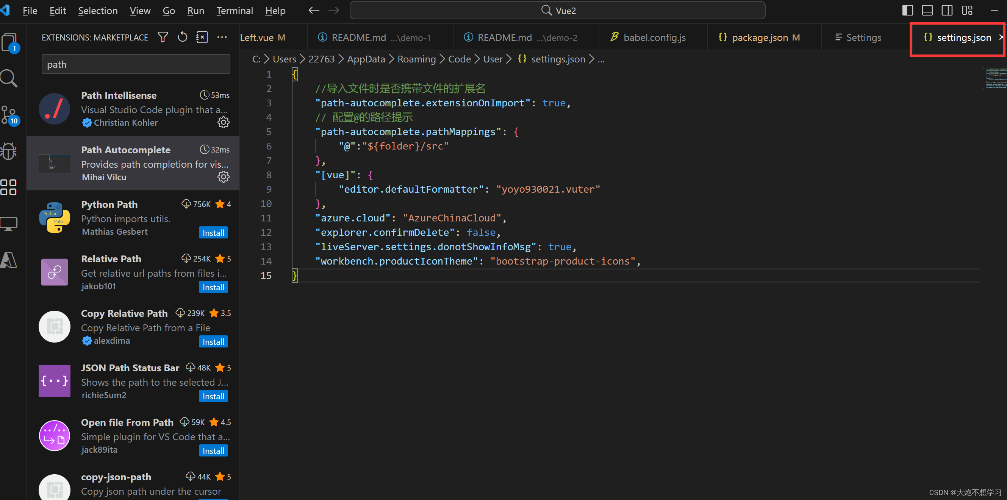Open Source Control view with 10 badge

pos(9,115)
